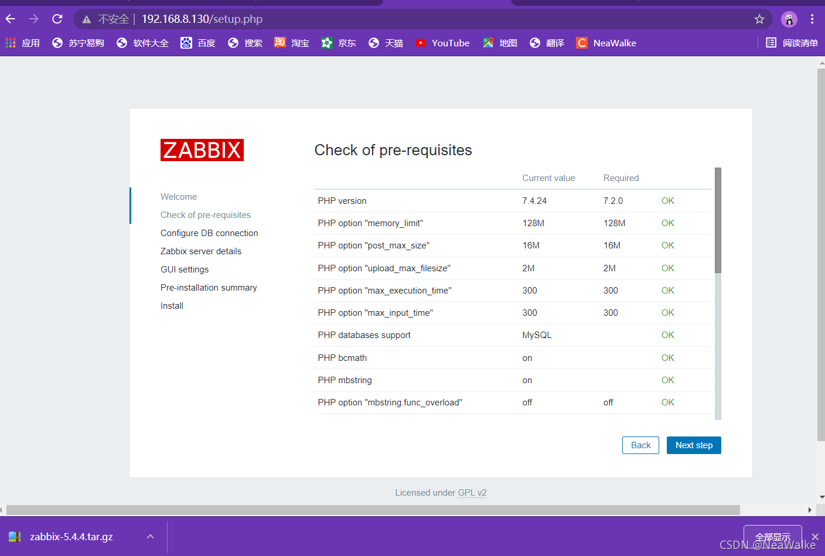Click the page scroll-down arrow
825x556 pixels.
click(x=821, y=497)
